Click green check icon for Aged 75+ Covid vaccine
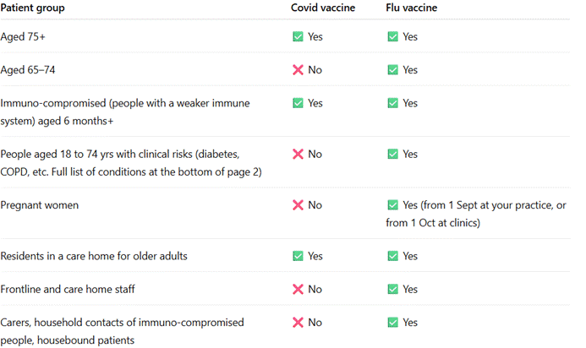This screenshot has width=586, height=348. click(x=298, y=36)
